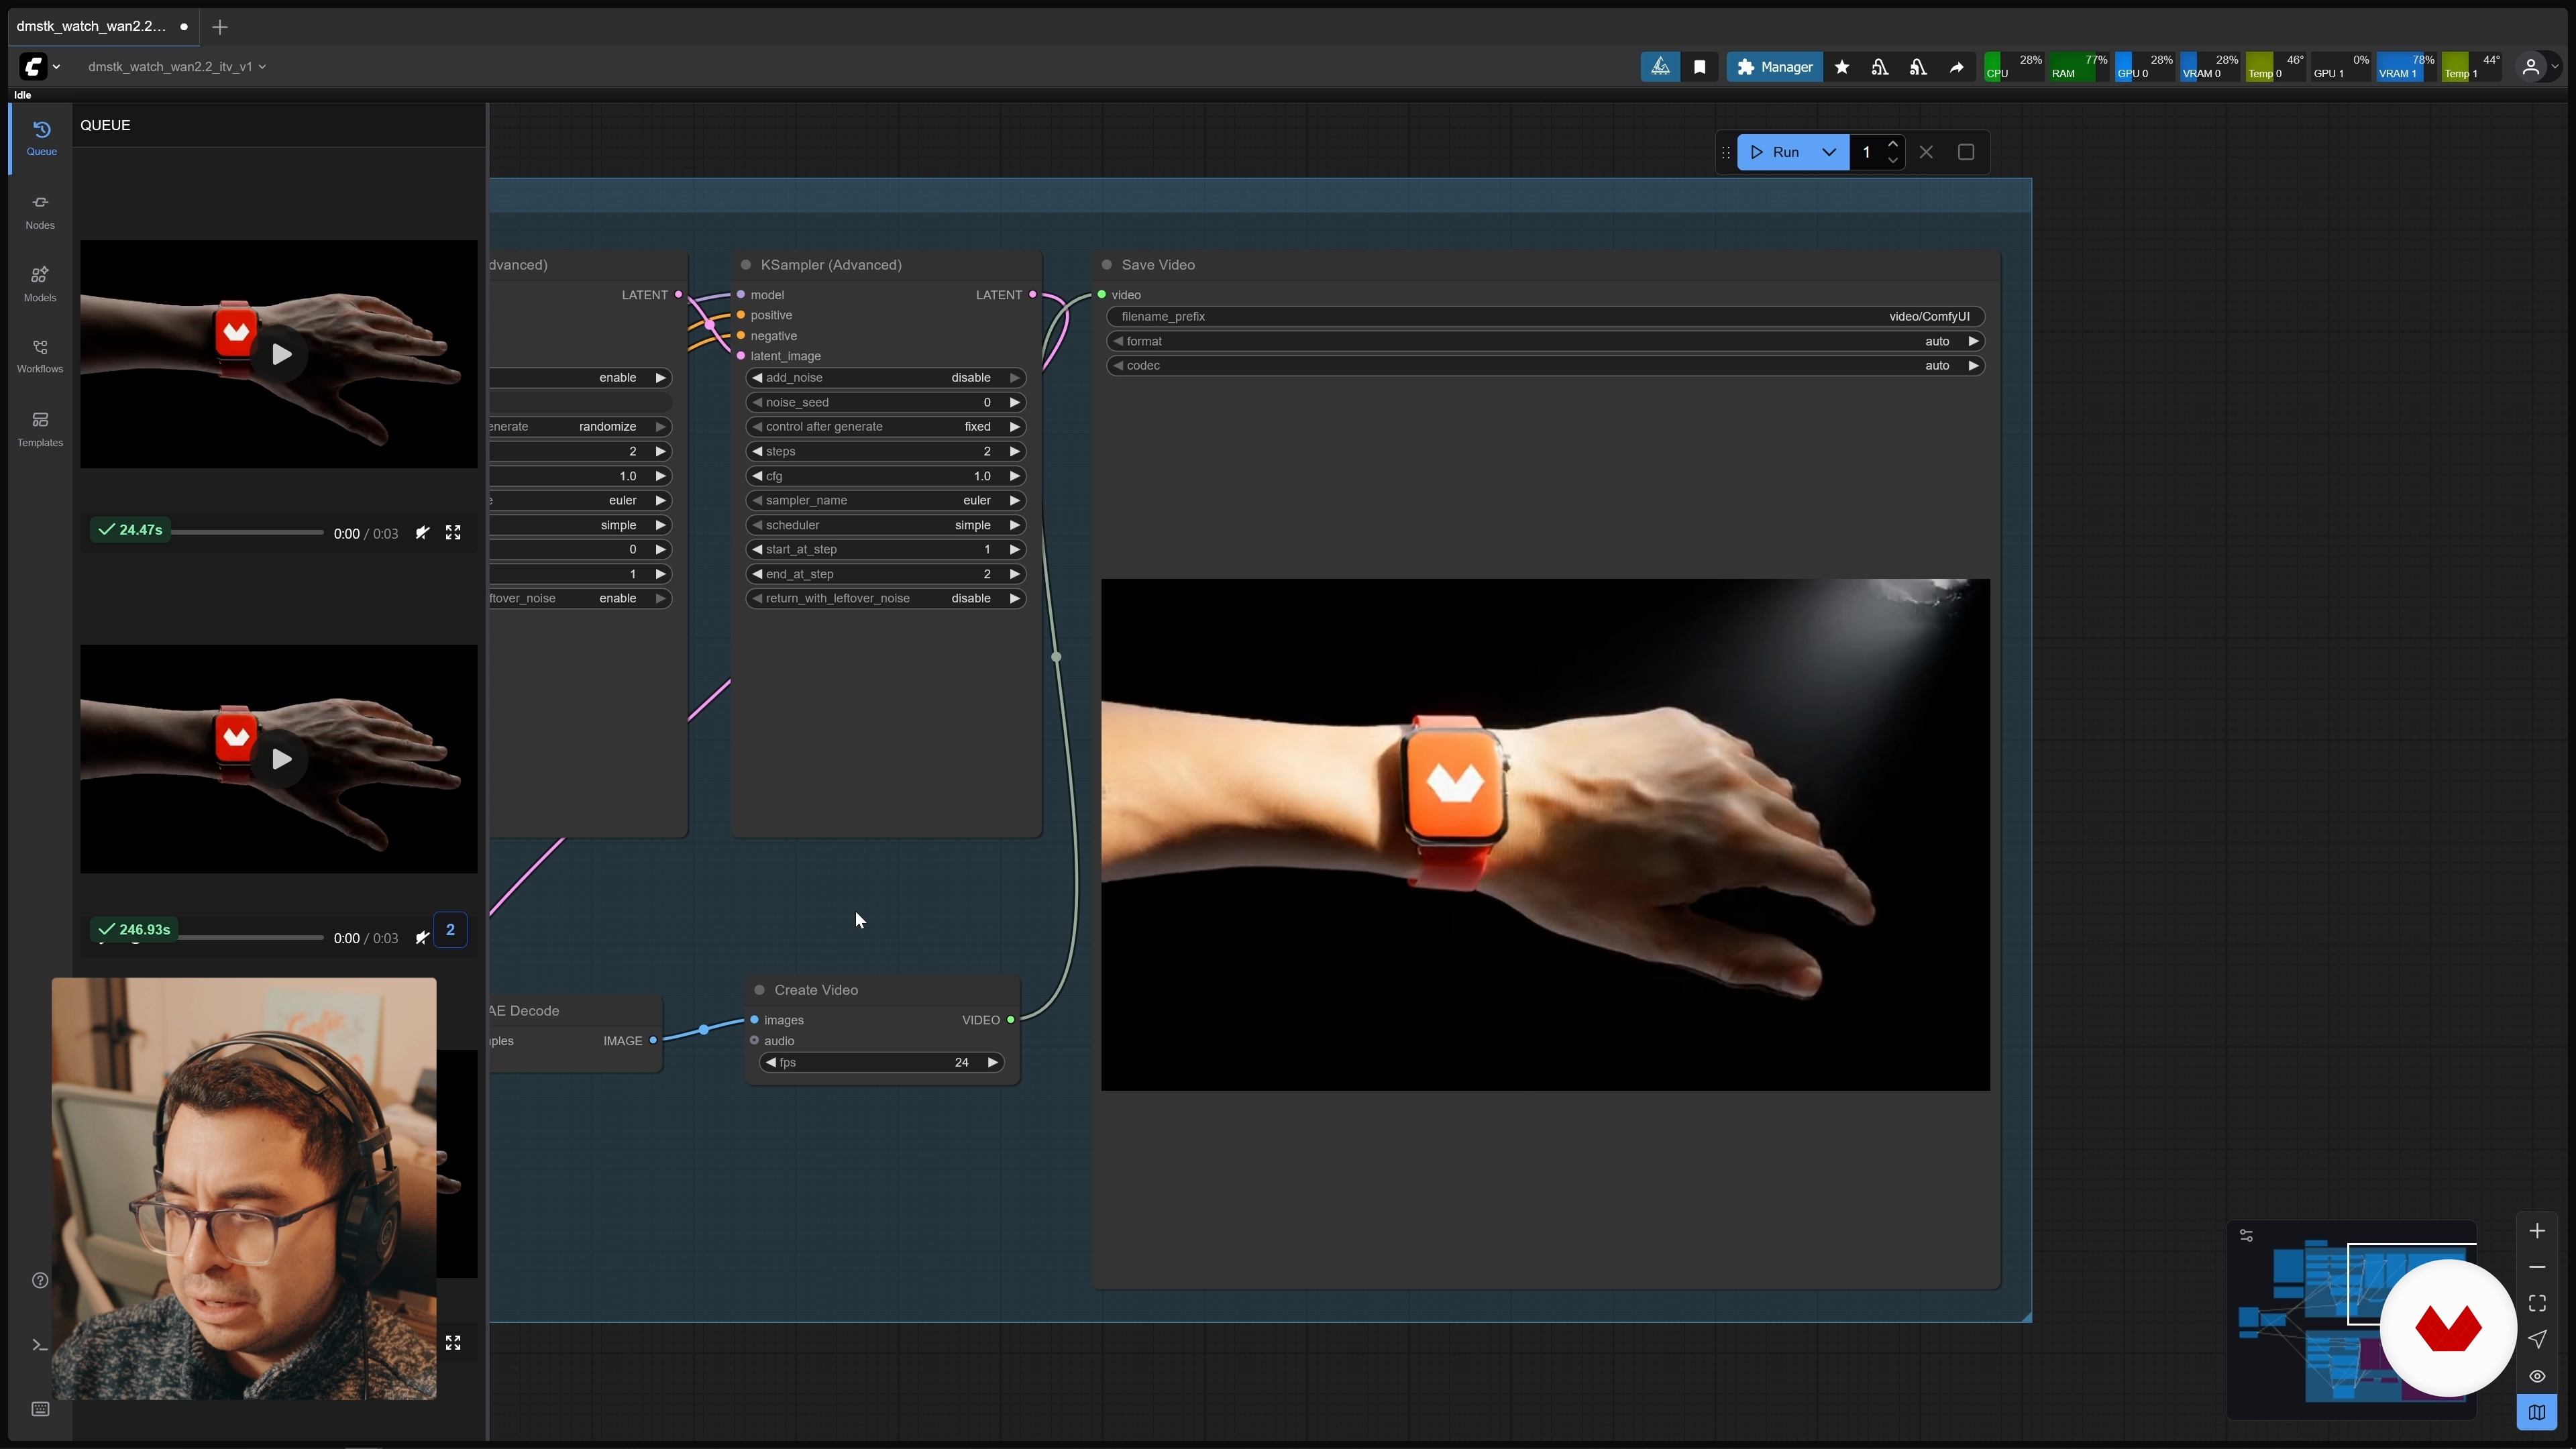
Task: Play the first queue video thumbnail
Action: (281, 354)
